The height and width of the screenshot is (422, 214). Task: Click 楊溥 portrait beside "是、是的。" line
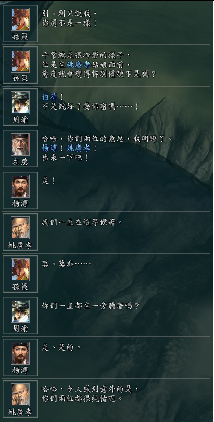click(x=20, y=353)
